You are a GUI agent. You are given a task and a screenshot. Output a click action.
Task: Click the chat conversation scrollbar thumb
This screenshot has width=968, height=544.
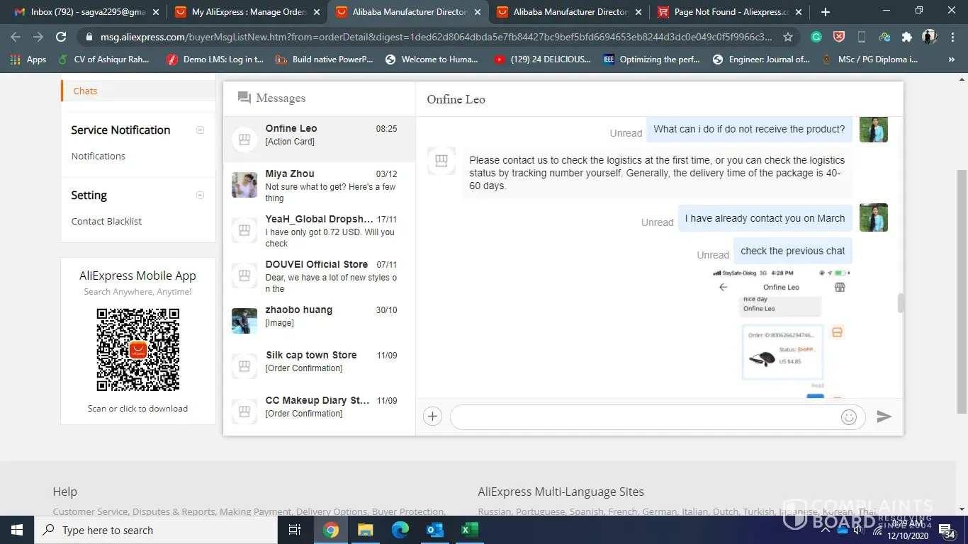point(901,303)
